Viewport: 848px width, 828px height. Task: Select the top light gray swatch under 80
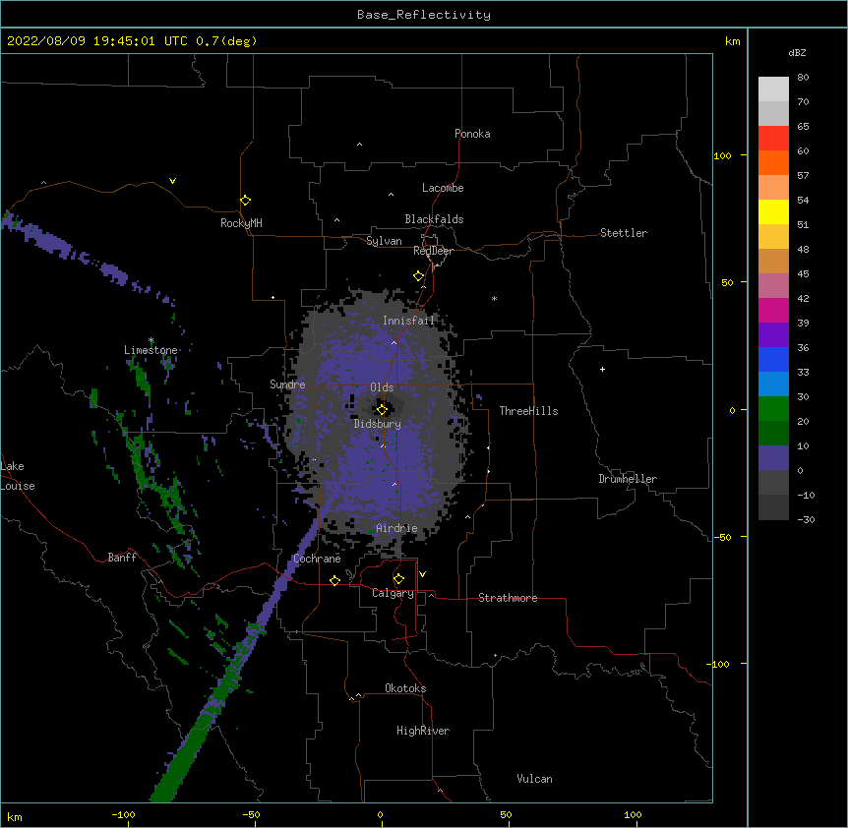[773, 89]
